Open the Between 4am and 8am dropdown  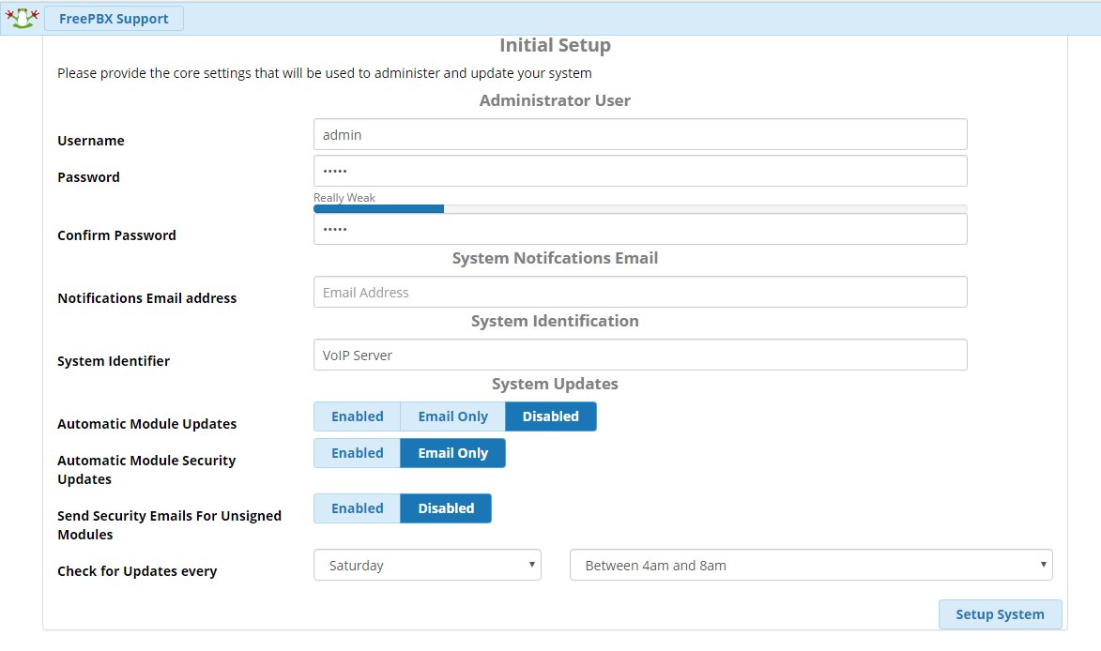tap(809, 566)
